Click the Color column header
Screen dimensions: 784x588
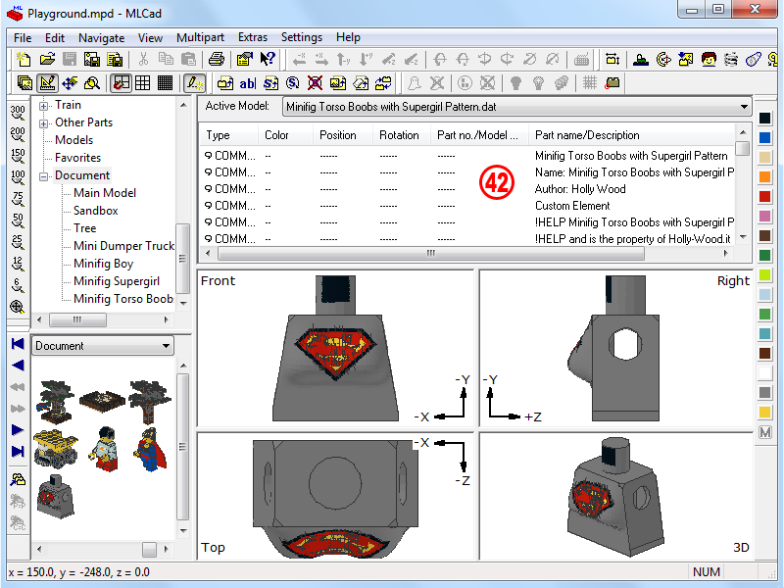[286, 135]
